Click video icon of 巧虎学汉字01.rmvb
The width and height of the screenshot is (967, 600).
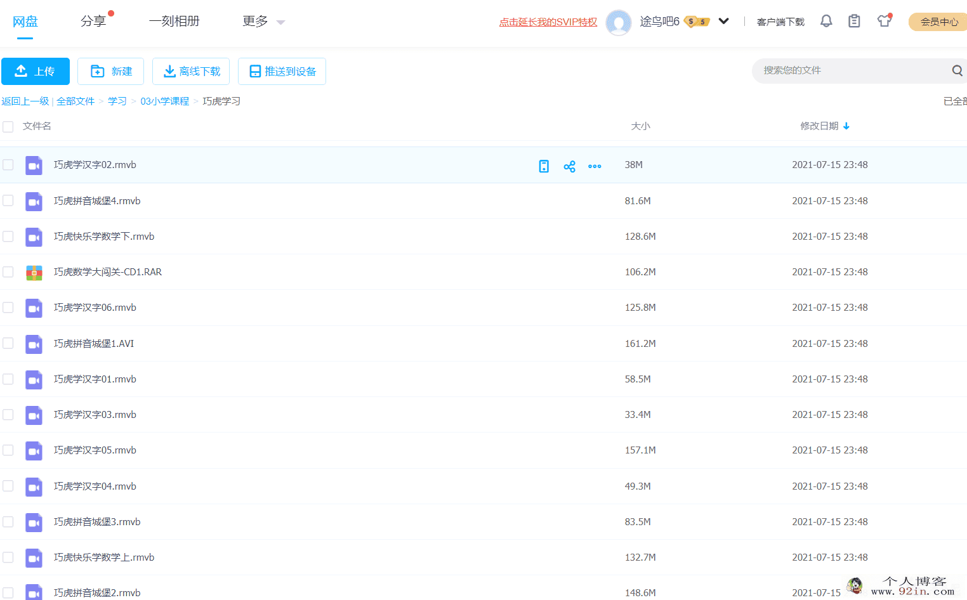pyautogui.click(x=34, y=380)
